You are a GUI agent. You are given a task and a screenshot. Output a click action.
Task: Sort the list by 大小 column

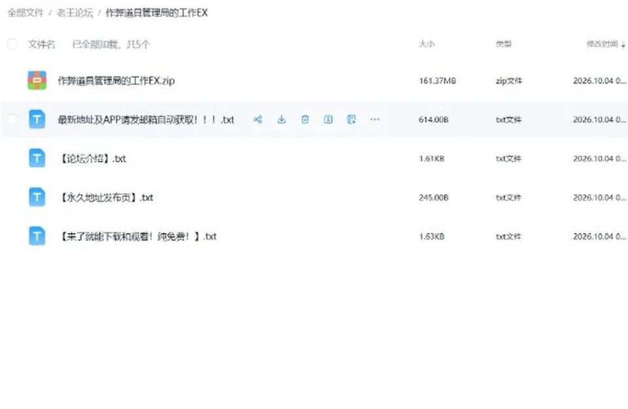tap(427, 44)
